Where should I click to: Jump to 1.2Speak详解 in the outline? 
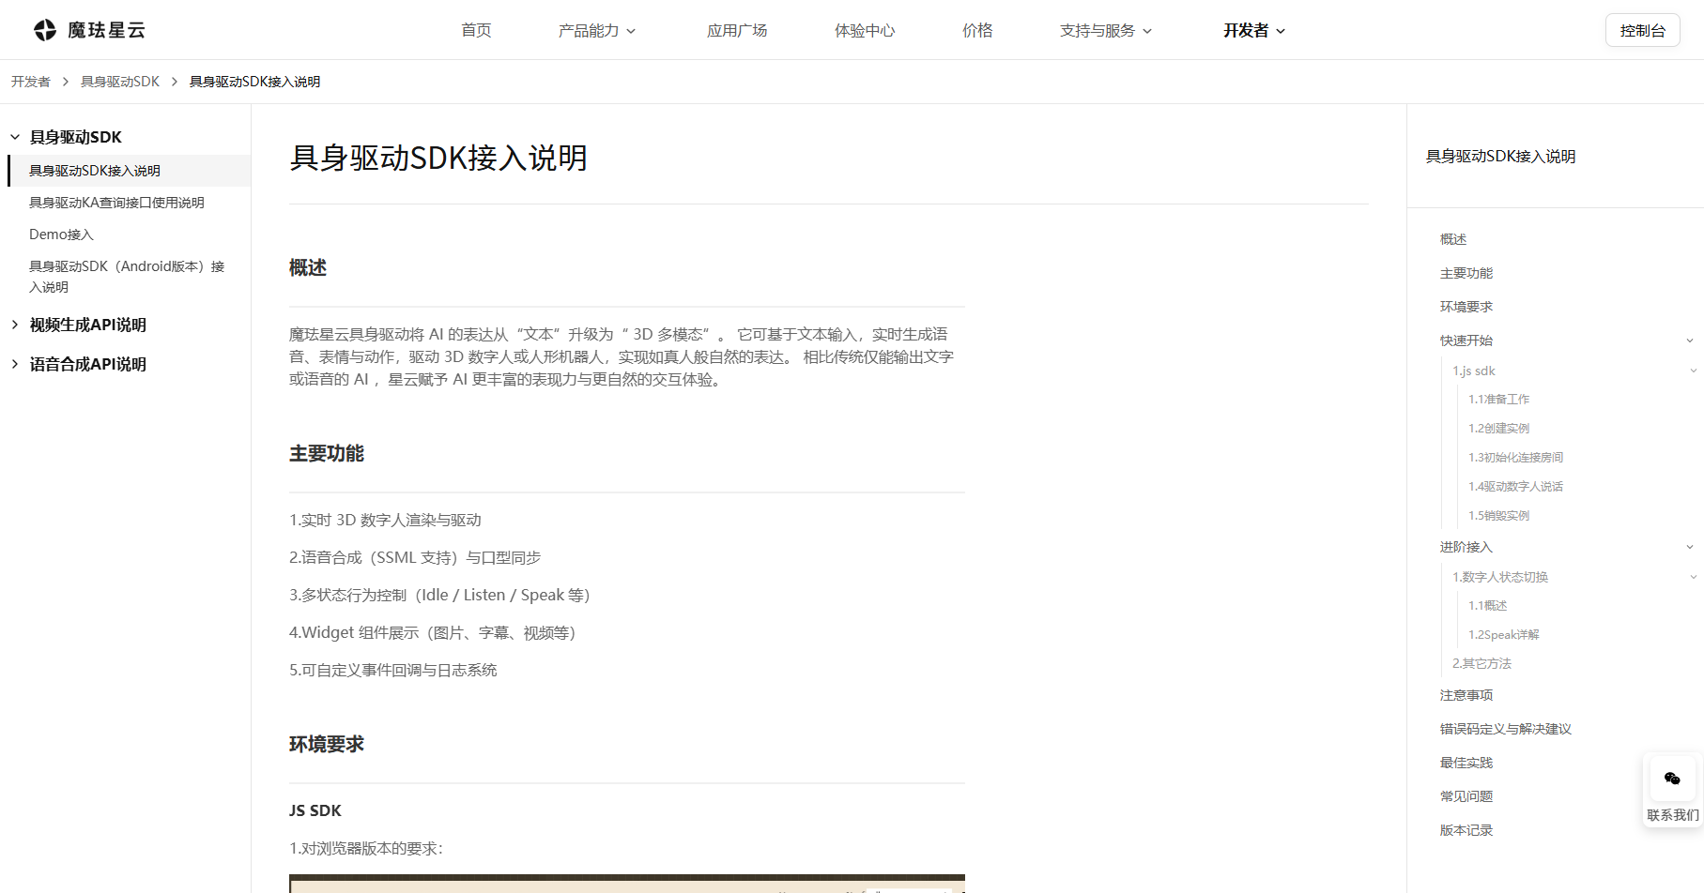1503,634
